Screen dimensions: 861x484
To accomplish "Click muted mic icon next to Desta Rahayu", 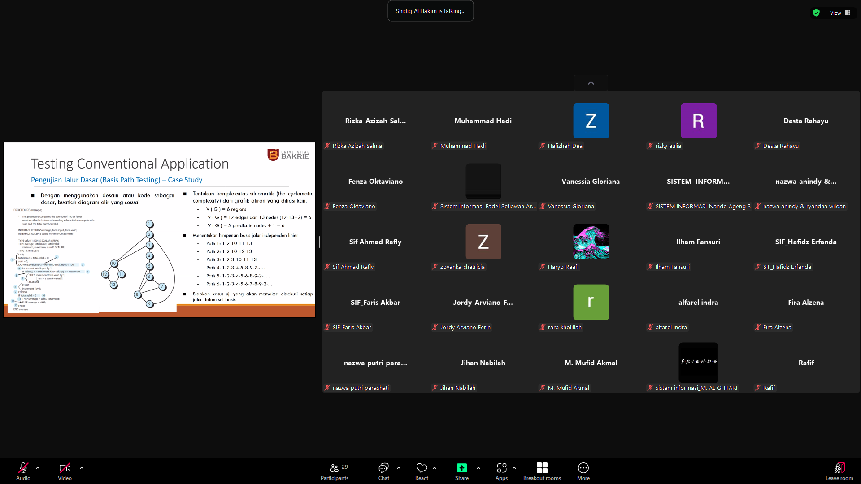I will pyautogui.click(x=758, y=146).
